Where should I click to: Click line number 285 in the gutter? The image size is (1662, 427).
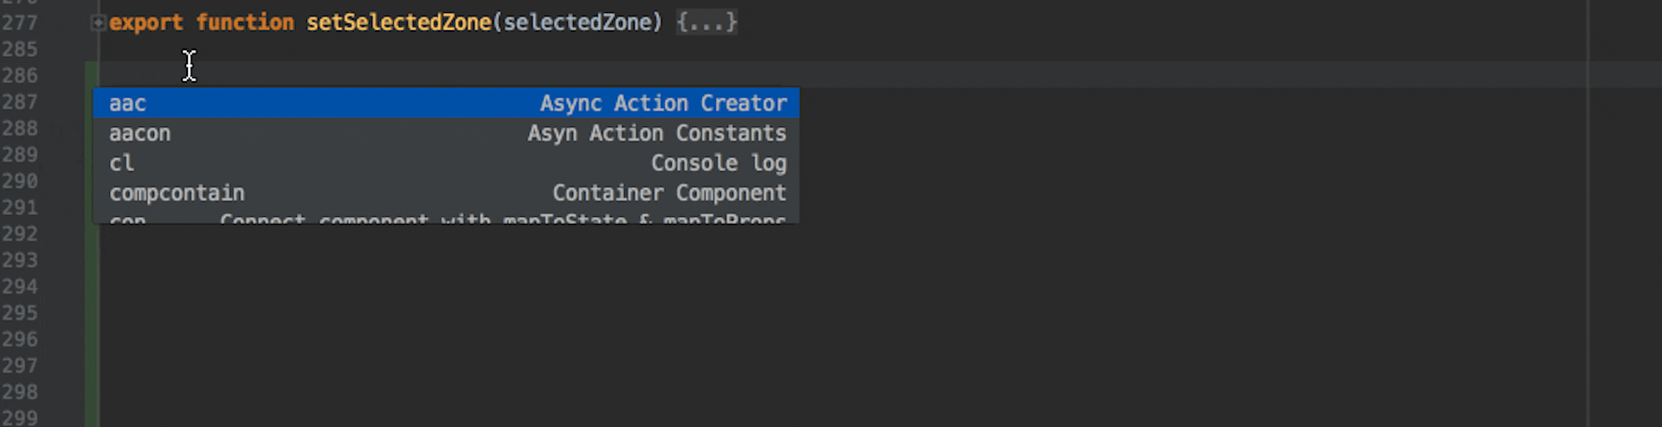[x=20, y=49]
